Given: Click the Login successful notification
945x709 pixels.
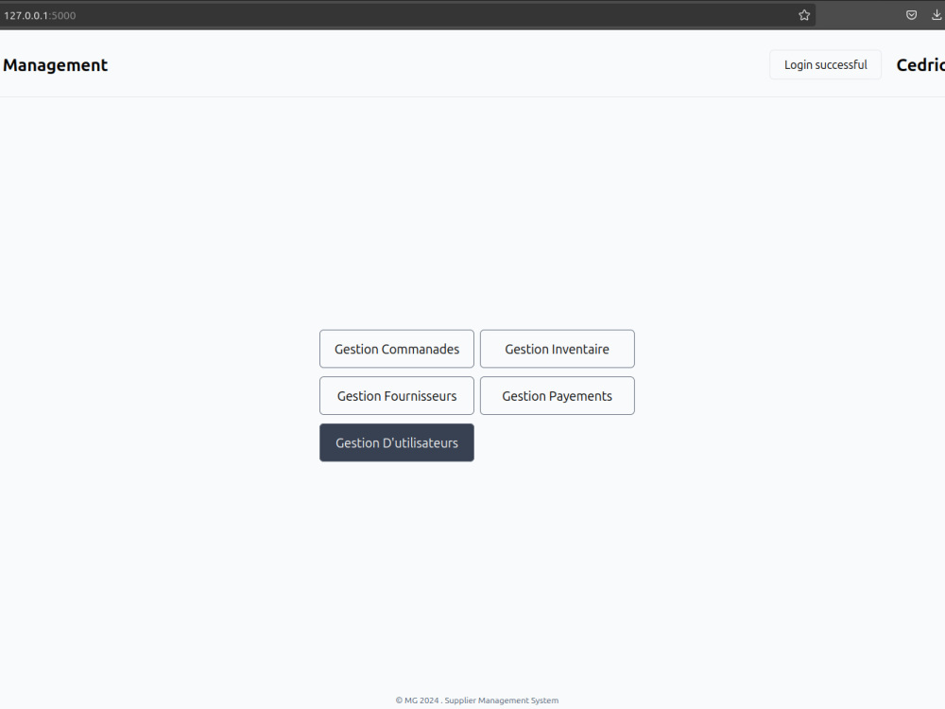Looking at the screenshot, I should click(825, 64).
